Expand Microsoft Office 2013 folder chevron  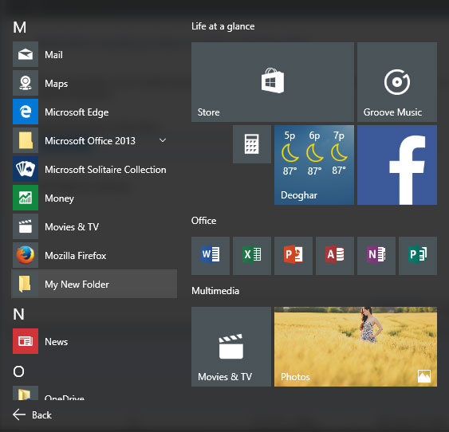pyautogui.click(x=163, y=140)
